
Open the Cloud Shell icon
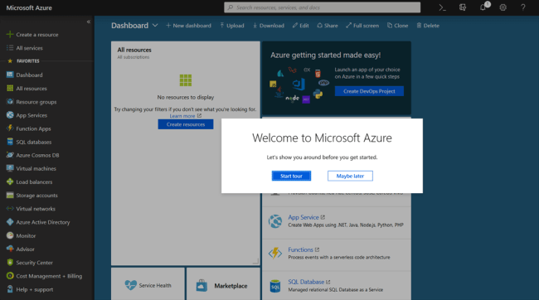pyautogui.click(x=442, y=7)
